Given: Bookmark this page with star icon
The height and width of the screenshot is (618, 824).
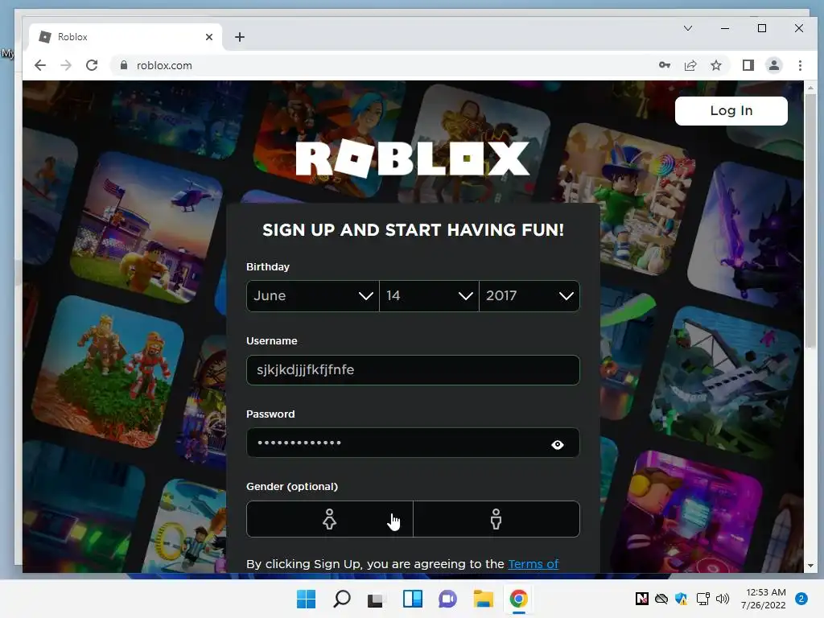Looking at the screenshot, I should pos(715,65).
